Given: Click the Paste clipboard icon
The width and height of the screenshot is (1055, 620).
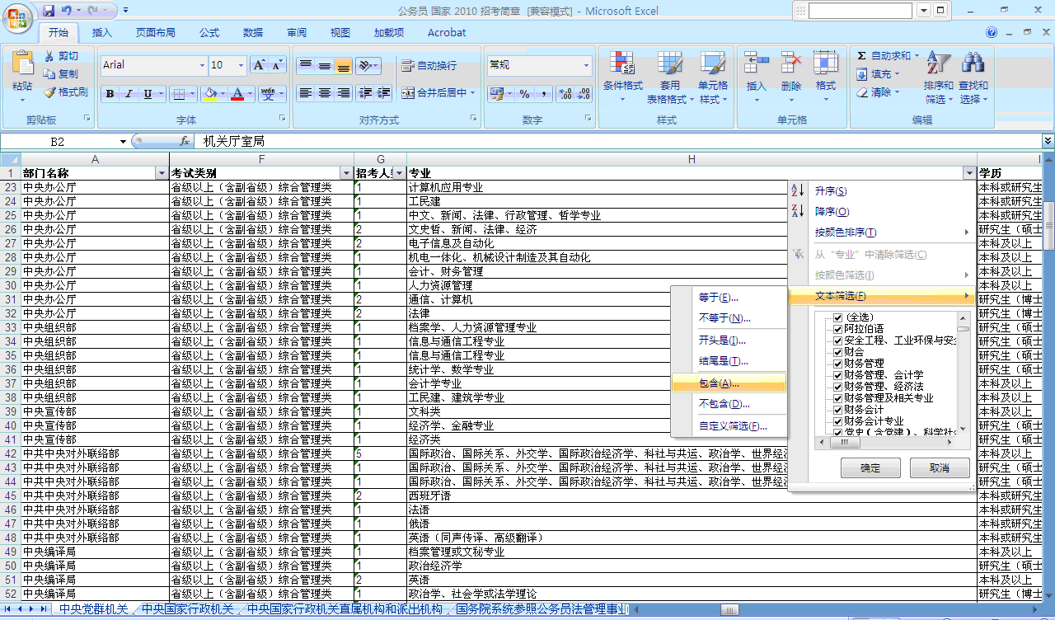Looking at the screenshot, I should (x=22, y=66).
